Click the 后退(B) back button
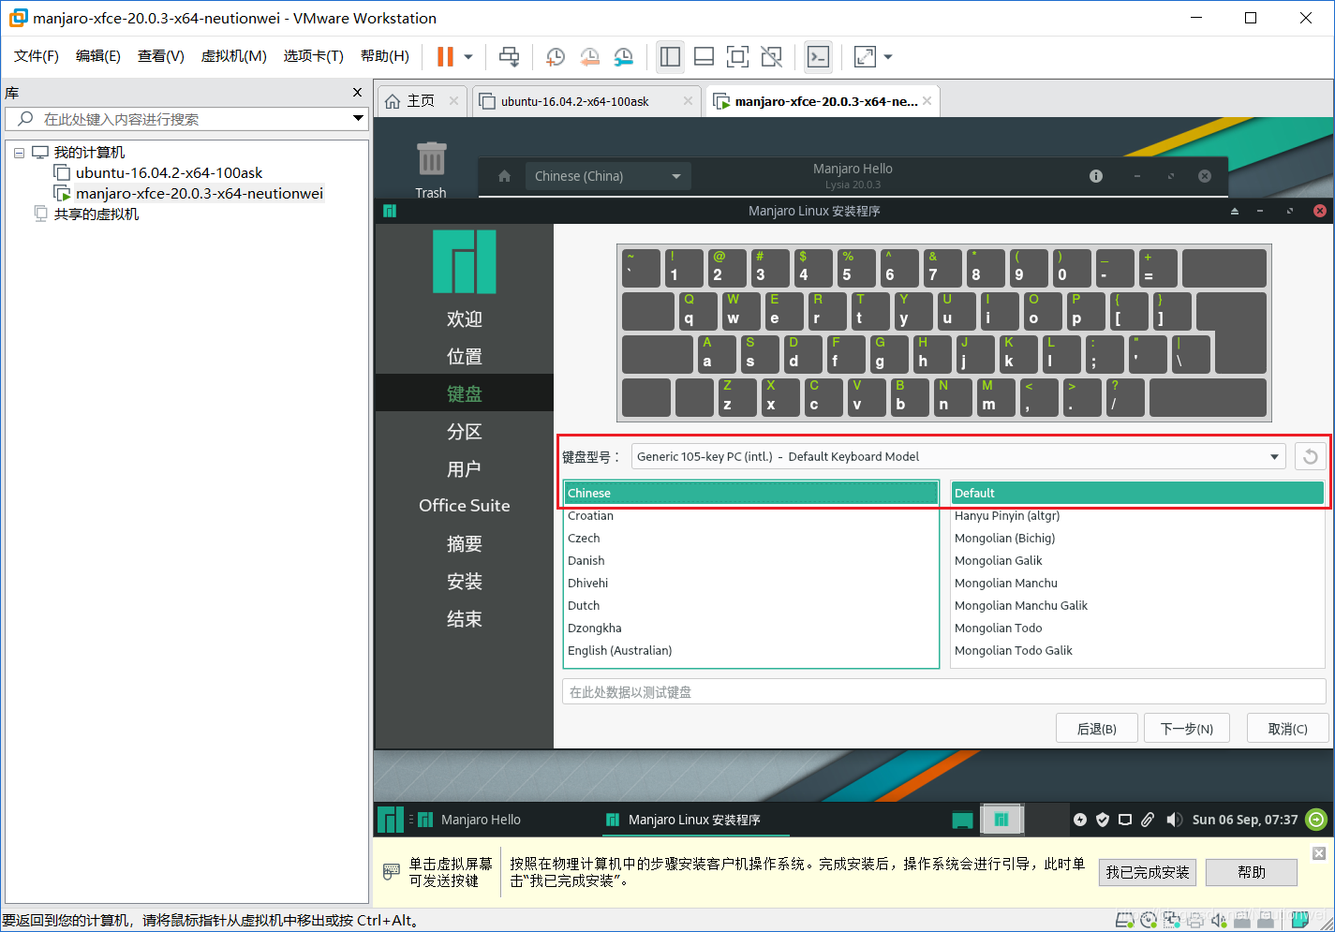The image size is (1335, 932). point(1096,728)
